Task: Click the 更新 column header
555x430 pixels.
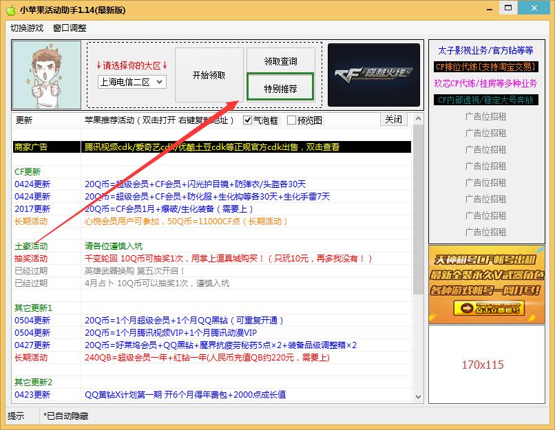Action: [24, 120]
